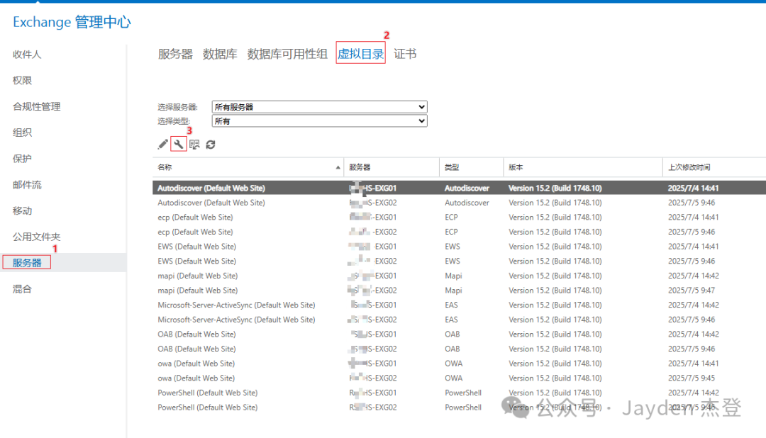Click the sort arrow in 名称 column

338,168
